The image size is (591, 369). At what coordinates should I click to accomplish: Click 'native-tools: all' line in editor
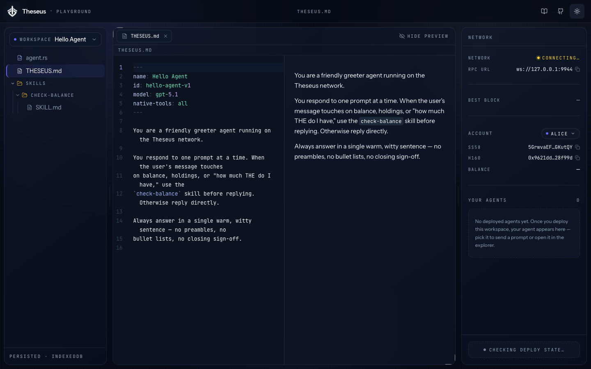160,104
